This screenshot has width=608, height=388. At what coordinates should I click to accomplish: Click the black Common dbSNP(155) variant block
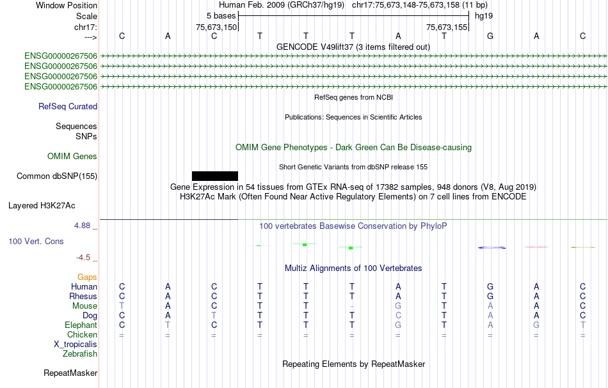pyautogui.click(x=215, y=176)
